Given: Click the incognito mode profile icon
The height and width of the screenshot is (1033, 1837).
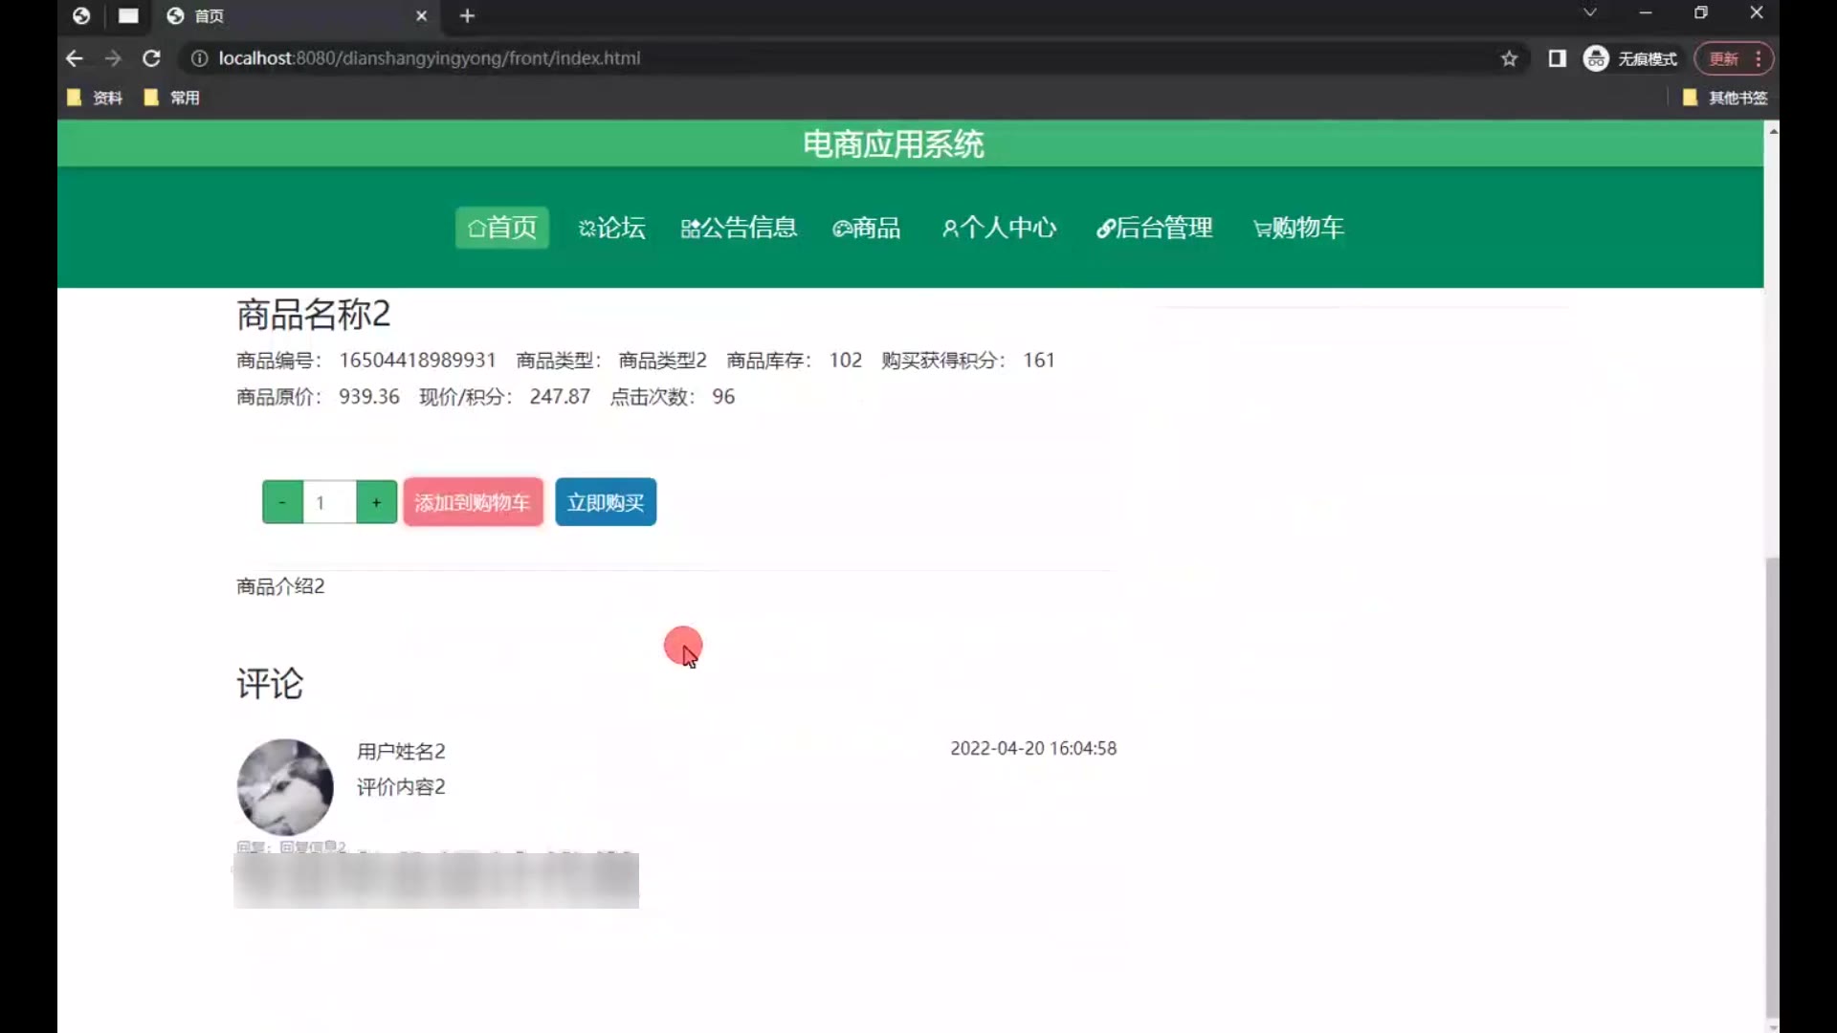Looking at the screenshot, I should [x=1595, y=58].
